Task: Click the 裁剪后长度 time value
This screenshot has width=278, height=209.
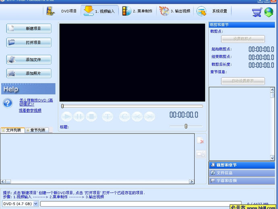Action: pyautogui.click(x=261, y=65)
